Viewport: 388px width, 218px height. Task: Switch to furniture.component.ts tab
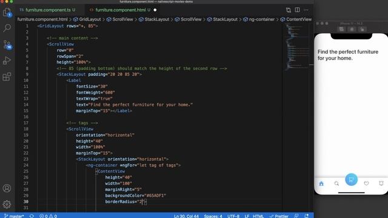pos(48,10)
